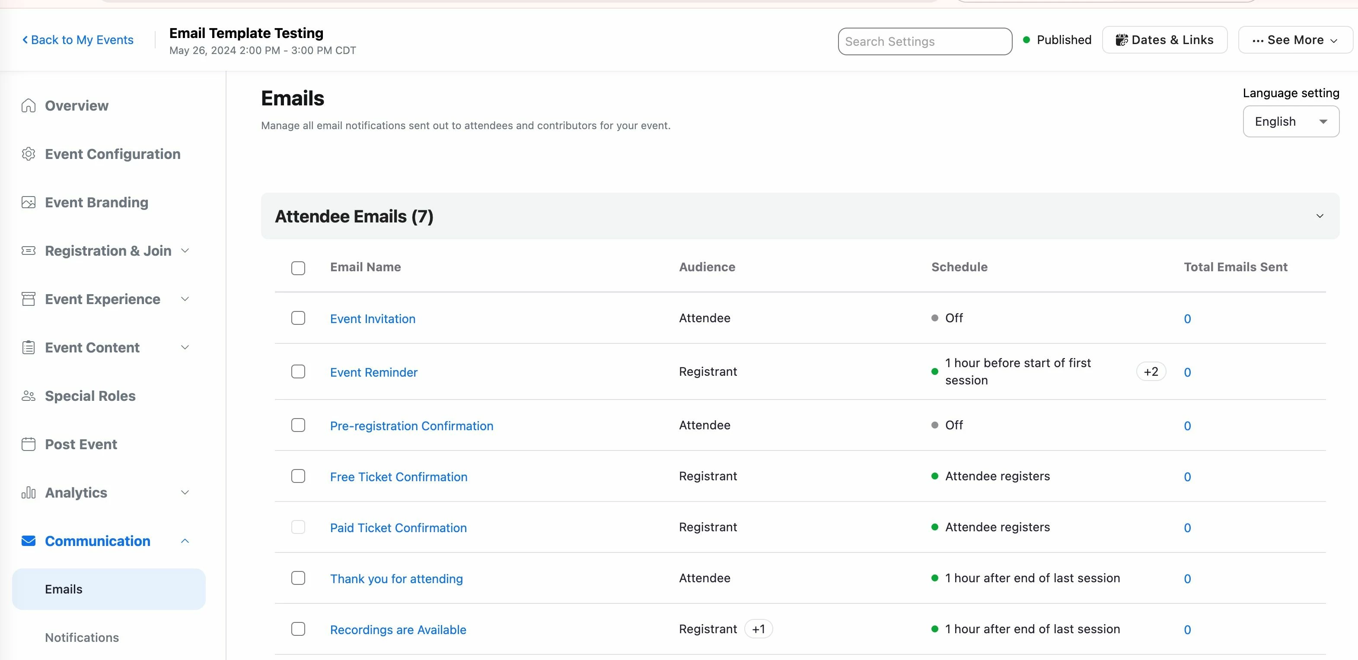Open the Event Reminder email link

click(x=373, y=372)
